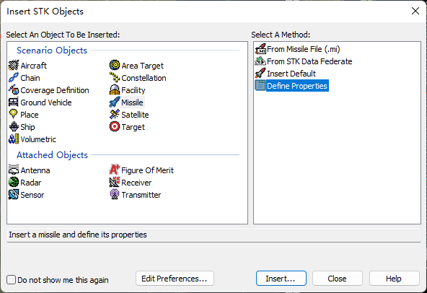Click the 'Facility' label
The image size is (427, 293).
133,90
